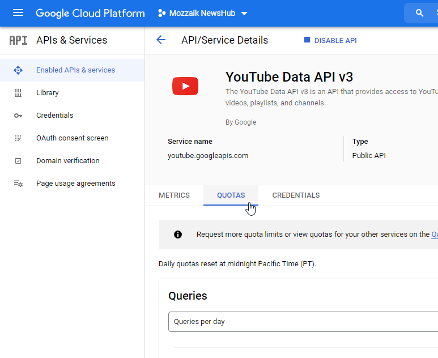The image size is (438, 358).
Task: Click the Library grid icon
Action: point(18,93)
